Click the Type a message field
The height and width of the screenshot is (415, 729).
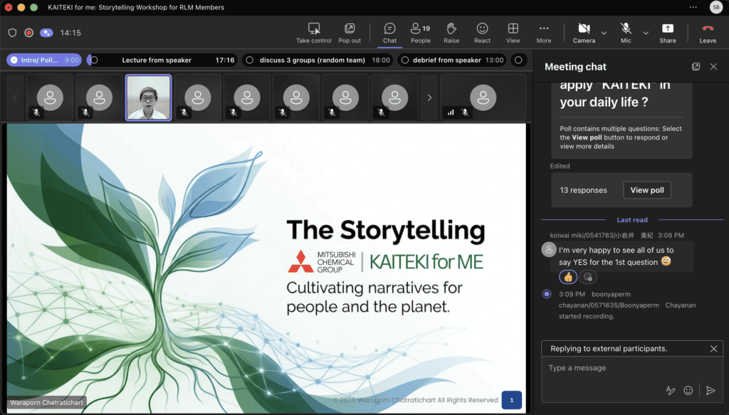(632, 368)
